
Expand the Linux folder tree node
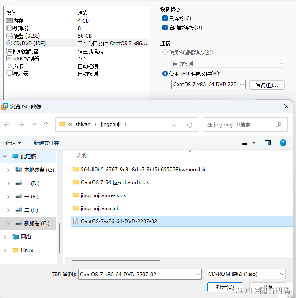[5, 250]
